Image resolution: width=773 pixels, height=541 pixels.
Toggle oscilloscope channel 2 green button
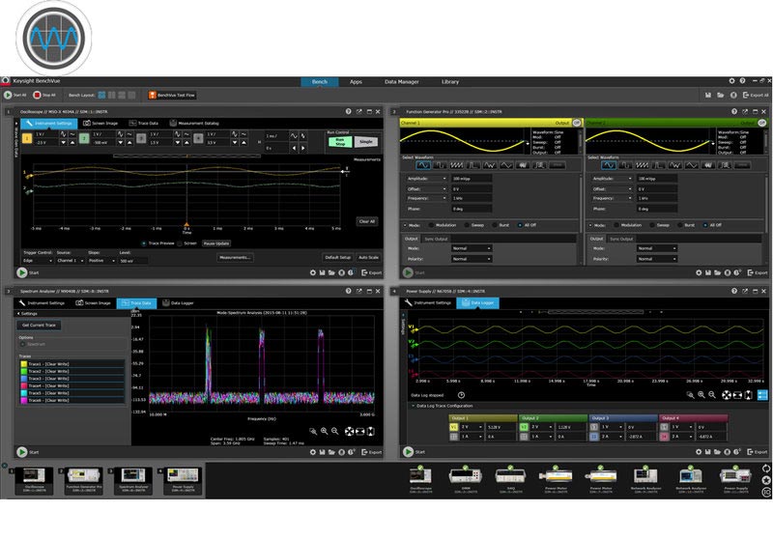[x=84, y=139]
